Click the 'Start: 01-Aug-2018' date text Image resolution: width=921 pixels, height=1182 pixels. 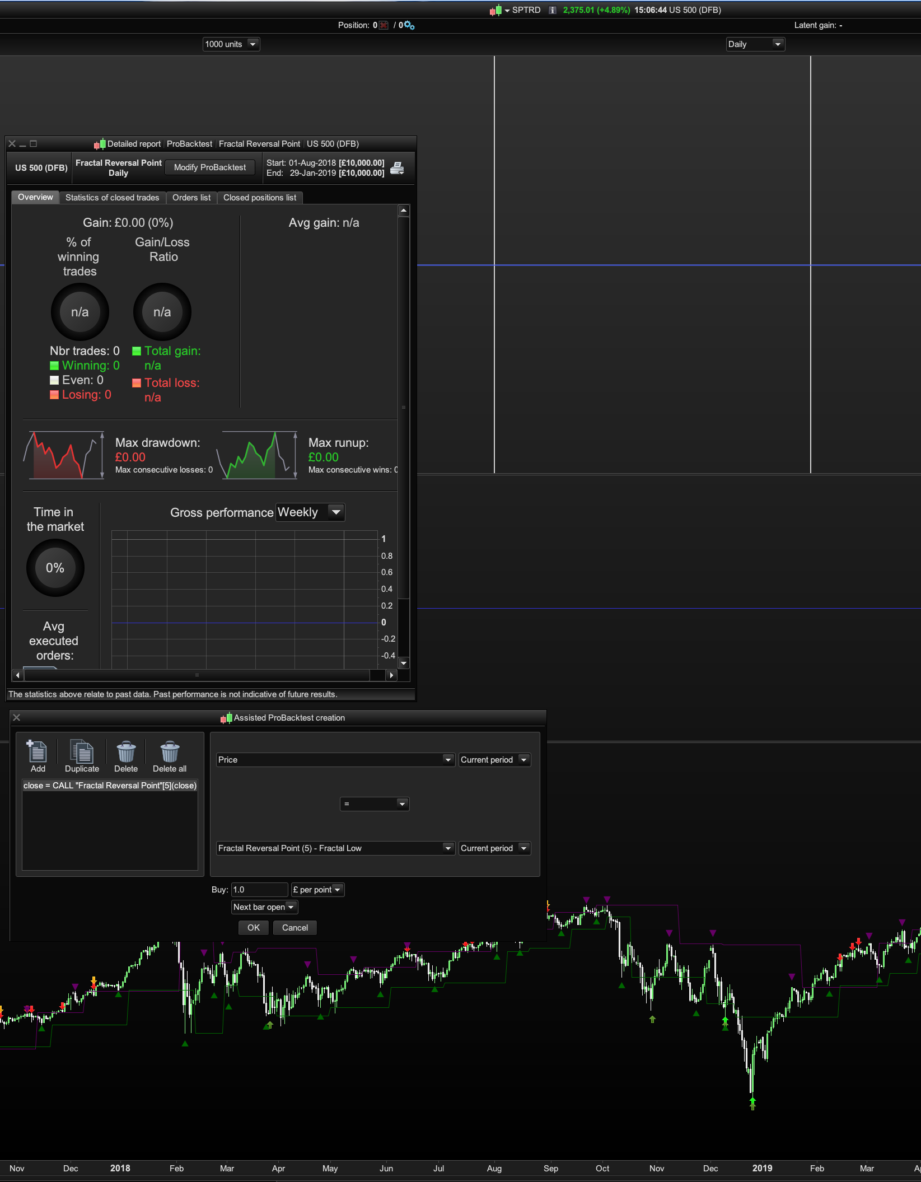point(301,163)
